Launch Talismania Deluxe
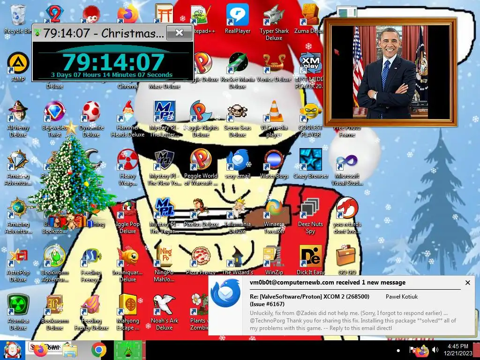Viewport: 480px width, 360px height. [x=238, y=216]
